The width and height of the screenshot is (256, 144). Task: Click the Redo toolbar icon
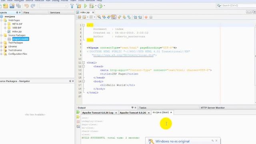[x=33, y=6]
